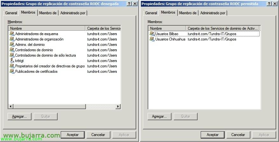The width and height of the screenshot is (279, 142).
Task: Select the Usuarios Chihuahua group icon
Action: [x=152, y=39]
